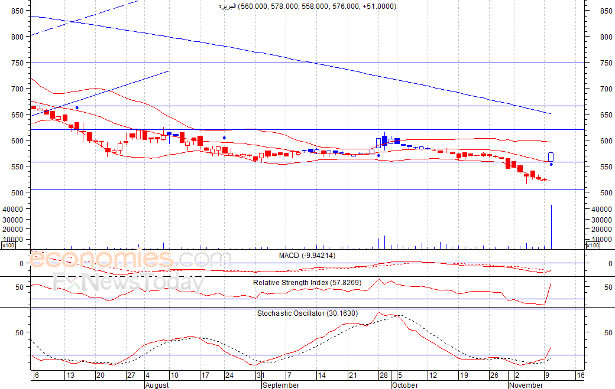Select the Relative Strength Index (57.8269) label
Image resolution: width=615 pixels, height=389 pixels.
click(307, 283)
